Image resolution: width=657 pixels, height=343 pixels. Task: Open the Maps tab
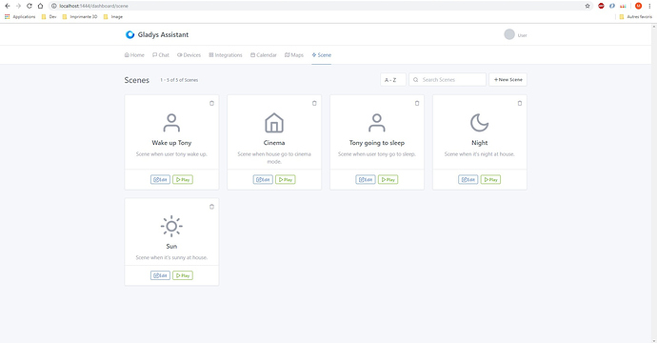coord(294,55)
